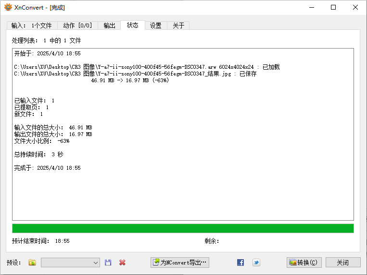
Task: Save preset with floppy disk icon
Action: pos(108,262)
